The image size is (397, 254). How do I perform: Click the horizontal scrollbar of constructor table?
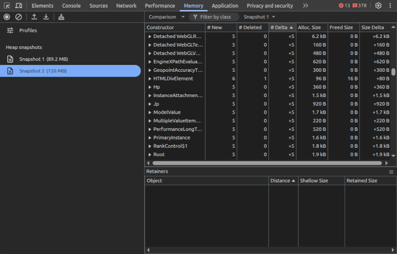pyautogui.click(x=267, y=163)
